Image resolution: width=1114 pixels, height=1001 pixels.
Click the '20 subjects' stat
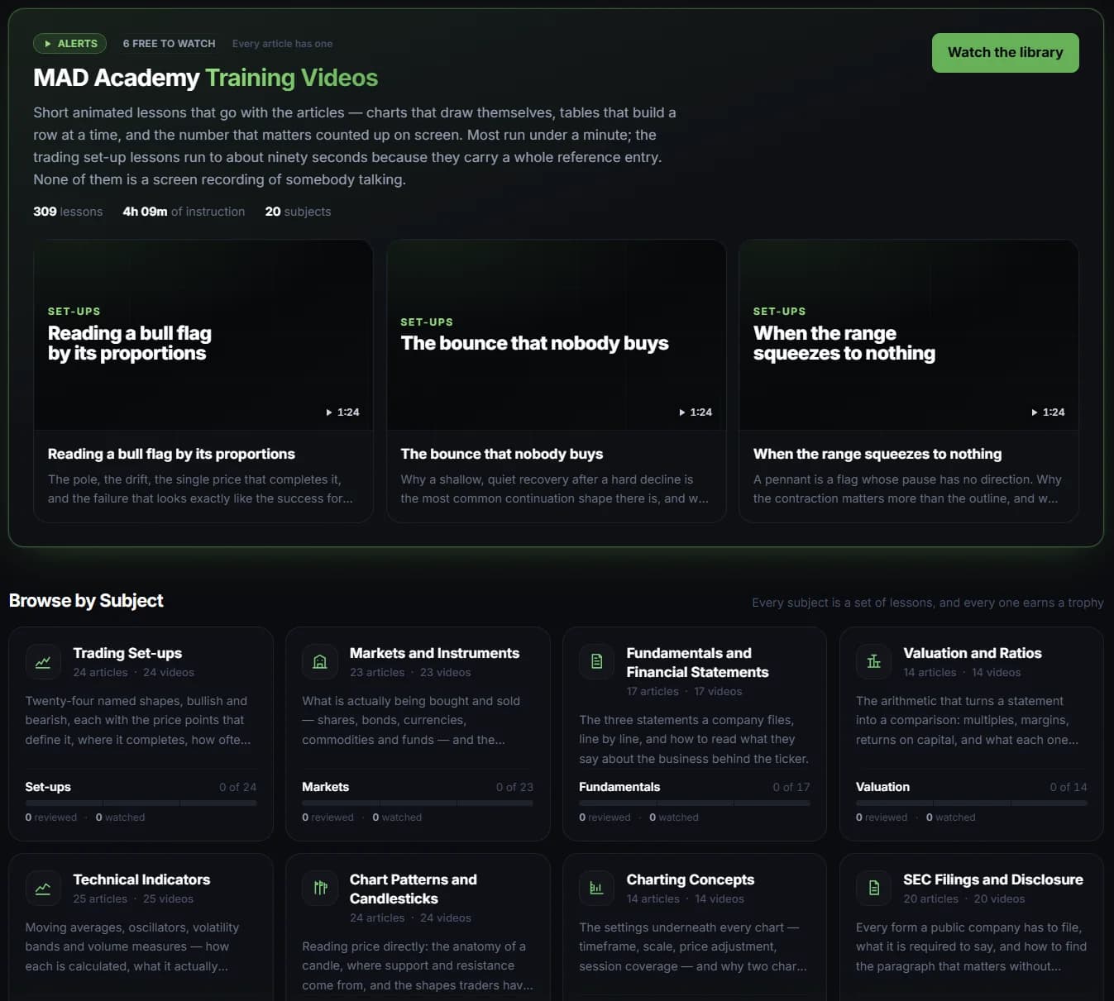point(298,212)
